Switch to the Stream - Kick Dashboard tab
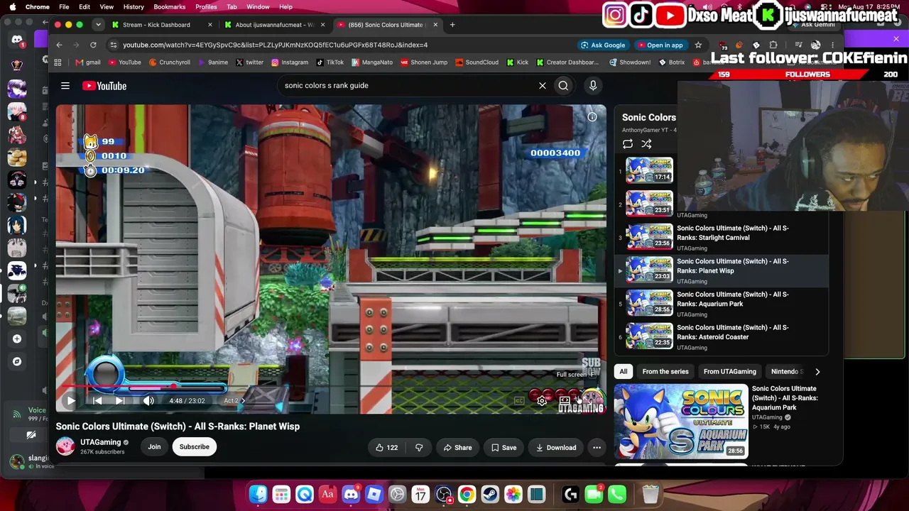The width and height of the screenshot is (909, 511). (160, 25)
